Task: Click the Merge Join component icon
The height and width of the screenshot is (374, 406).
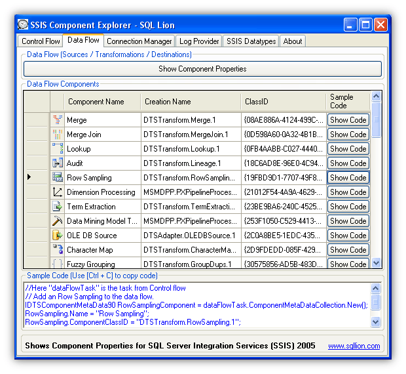Action: coord(57,135)
